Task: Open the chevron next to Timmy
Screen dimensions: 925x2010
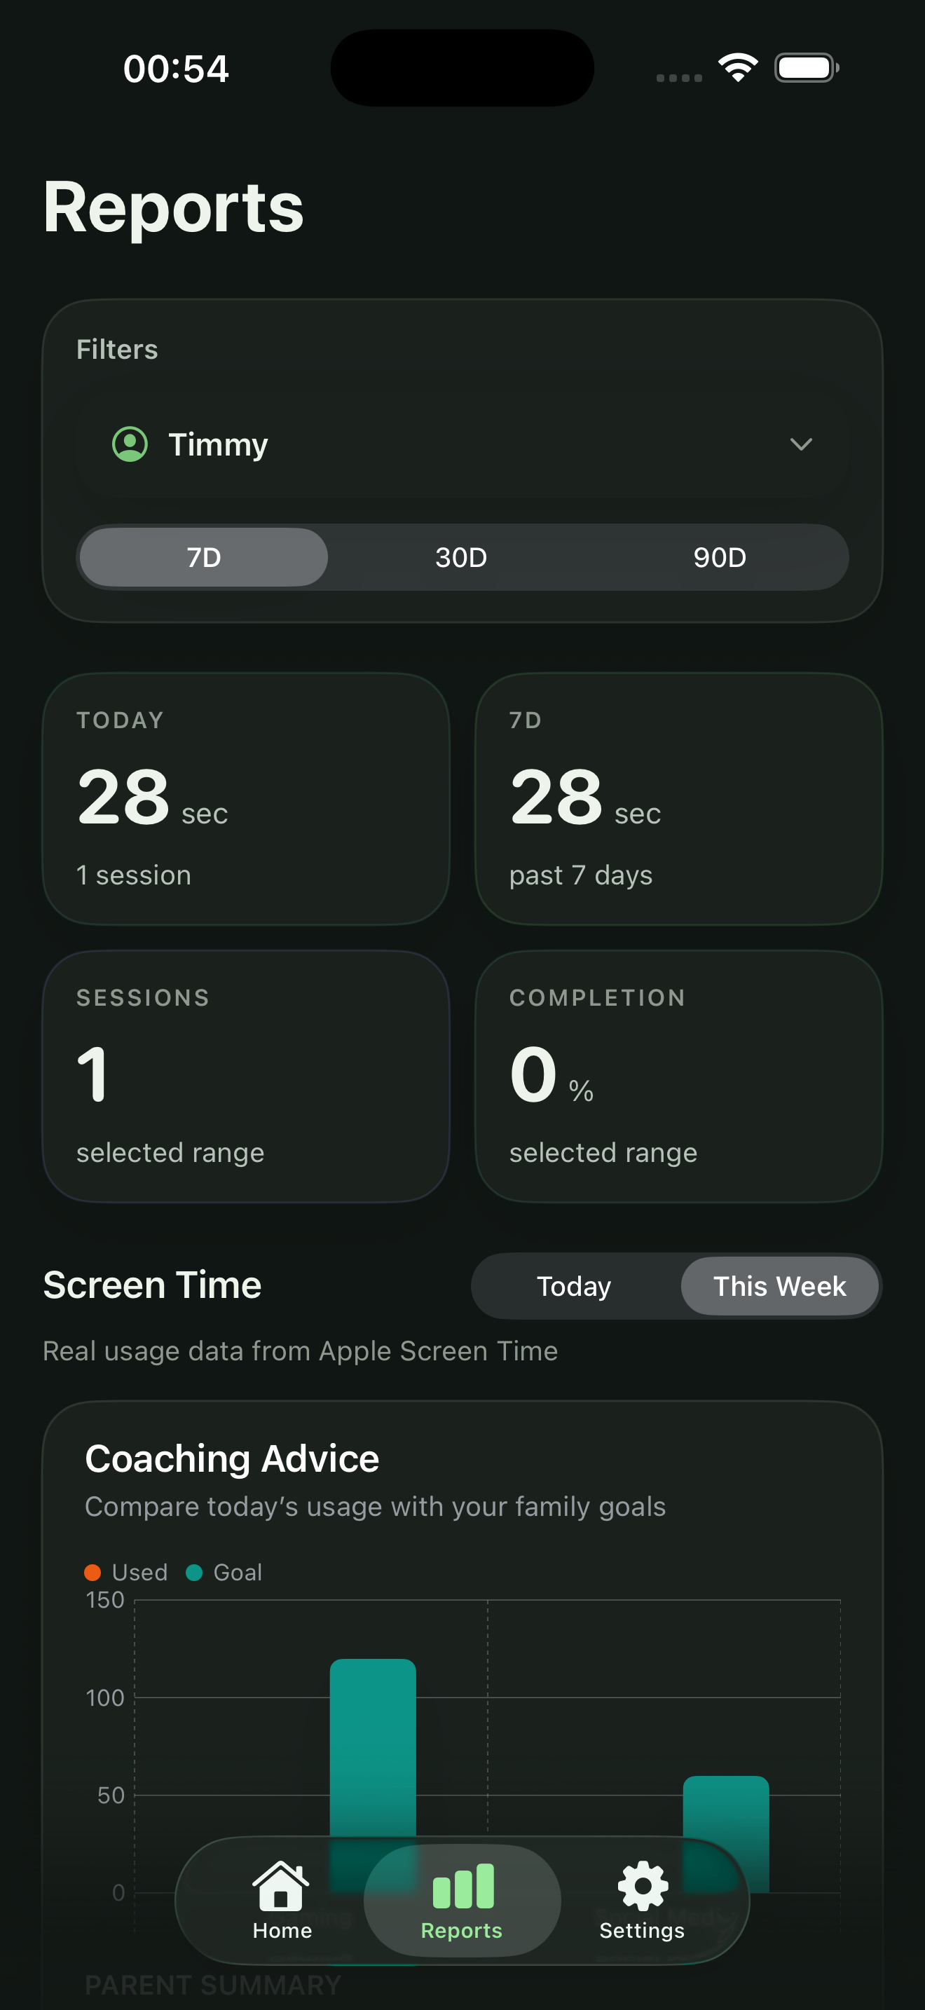Action: click(801, 445)
